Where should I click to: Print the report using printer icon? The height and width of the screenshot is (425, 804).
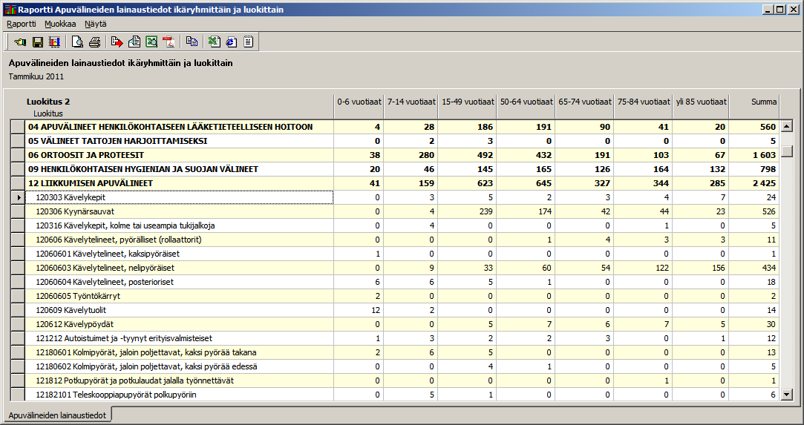pos(94,42)
